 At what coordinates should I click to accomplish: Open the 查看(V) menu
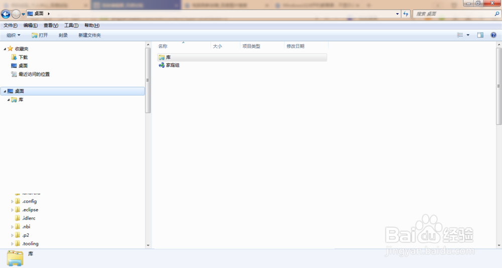51,25
